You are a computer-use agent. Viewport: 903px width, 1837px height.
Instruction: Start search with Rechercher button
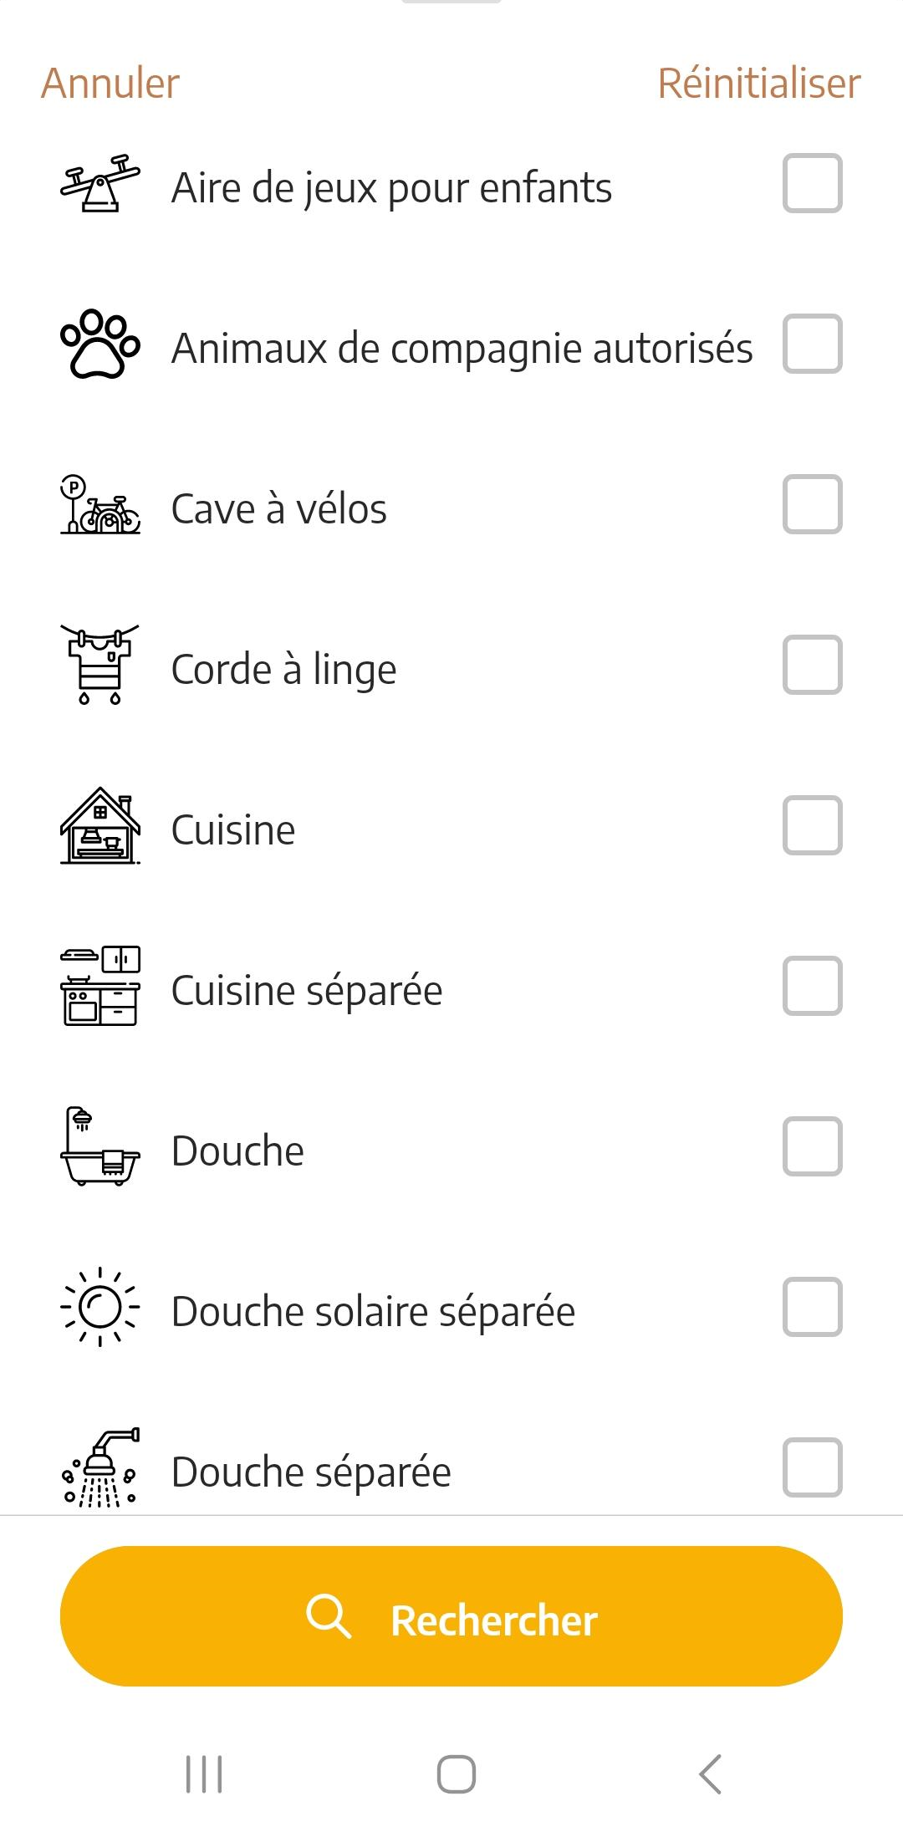click(451, 1616)
